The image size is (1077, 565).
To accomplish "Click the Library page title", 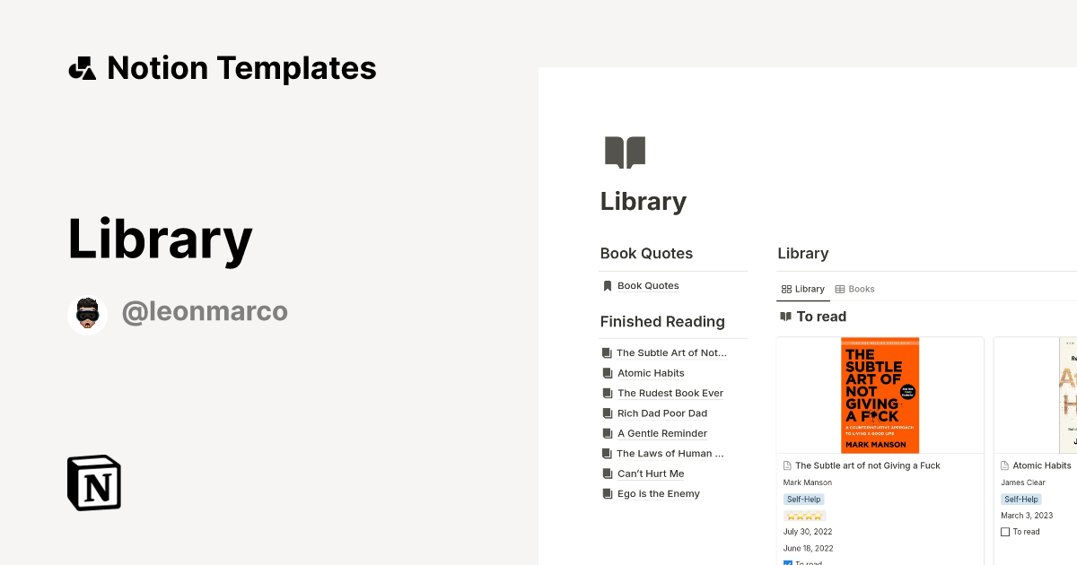I will [644, 202].
